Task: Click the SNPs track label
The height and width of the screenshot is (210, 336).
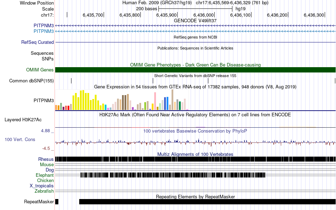Action: coord(48,59)
